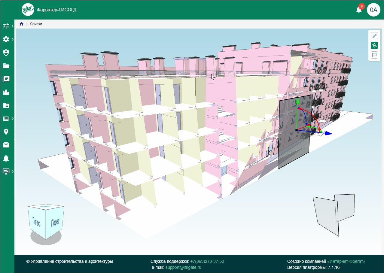Open the notifications bell with badge

[359, 10]
